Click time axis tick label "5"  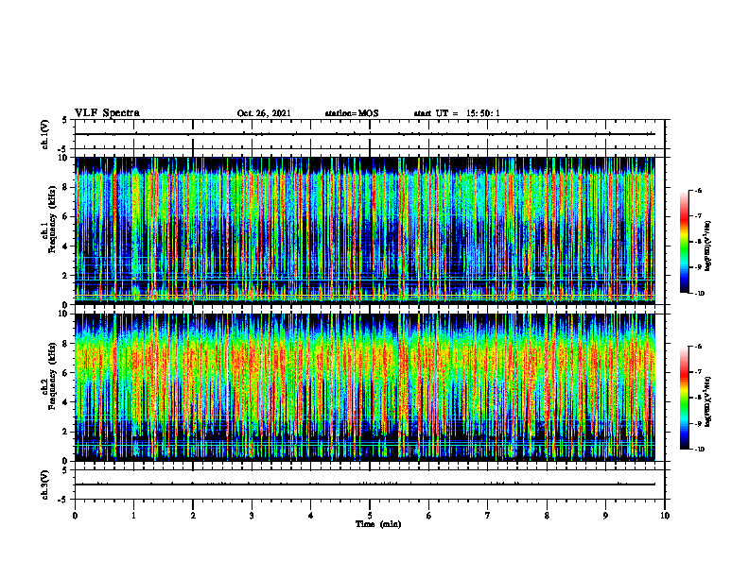click(x=370, y=516)
